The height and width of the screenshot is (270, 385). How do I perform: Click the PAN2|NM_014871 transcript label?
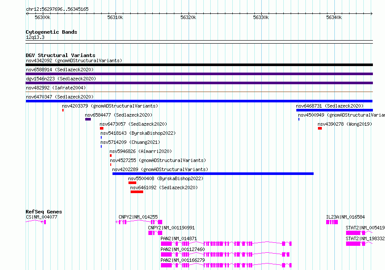coord(179,238)
